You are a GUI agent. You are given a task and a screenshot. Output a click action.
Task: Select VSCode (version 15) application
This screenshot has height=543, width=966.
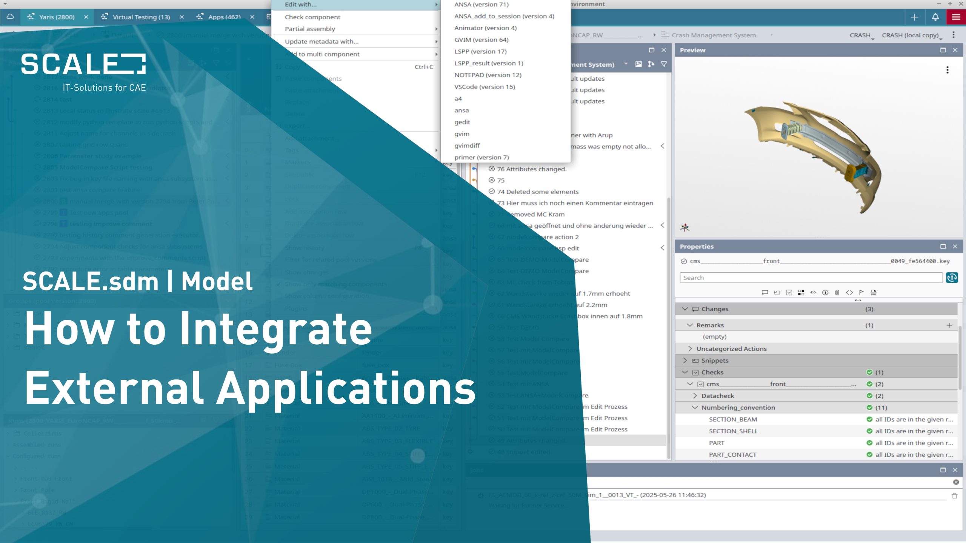click(506, 87)
